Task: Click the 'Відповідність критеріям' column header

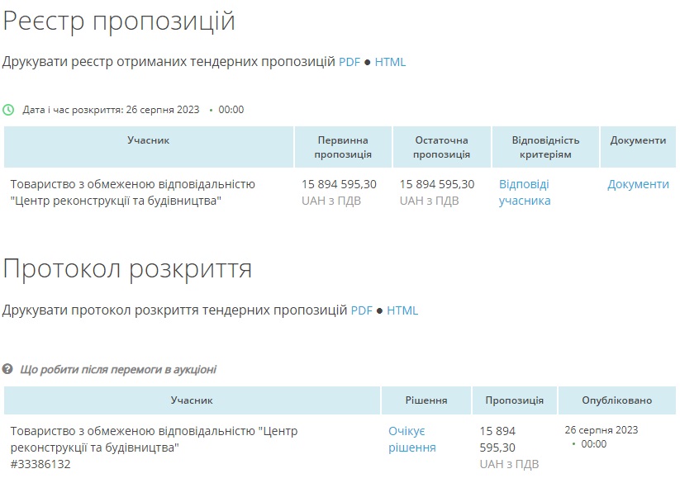Action: pos(545,147)
